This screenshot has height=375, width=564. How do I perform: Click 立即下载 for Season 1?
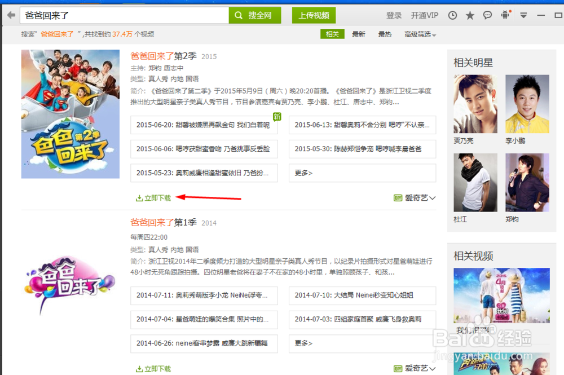(x=157, y=369)
